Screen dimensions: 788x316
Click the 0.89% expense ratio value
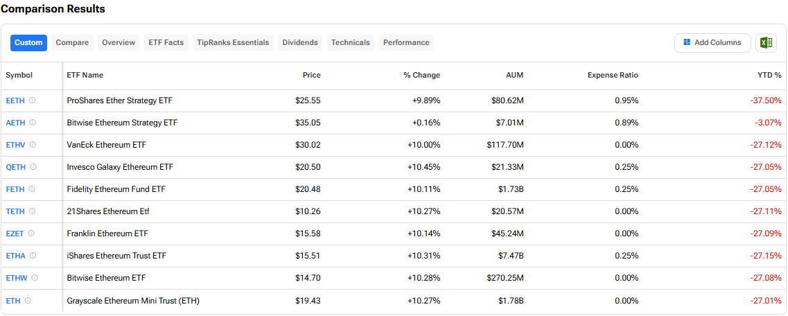[x=627, y=123]
